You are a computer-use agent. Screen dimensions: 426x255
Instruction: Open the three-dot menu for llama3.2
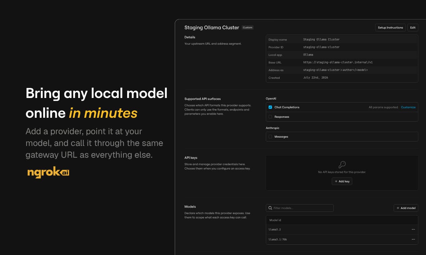[413, 229]
